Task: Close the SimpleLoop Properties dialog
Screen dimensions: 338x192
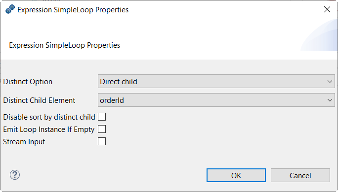Action: [327, 9]
